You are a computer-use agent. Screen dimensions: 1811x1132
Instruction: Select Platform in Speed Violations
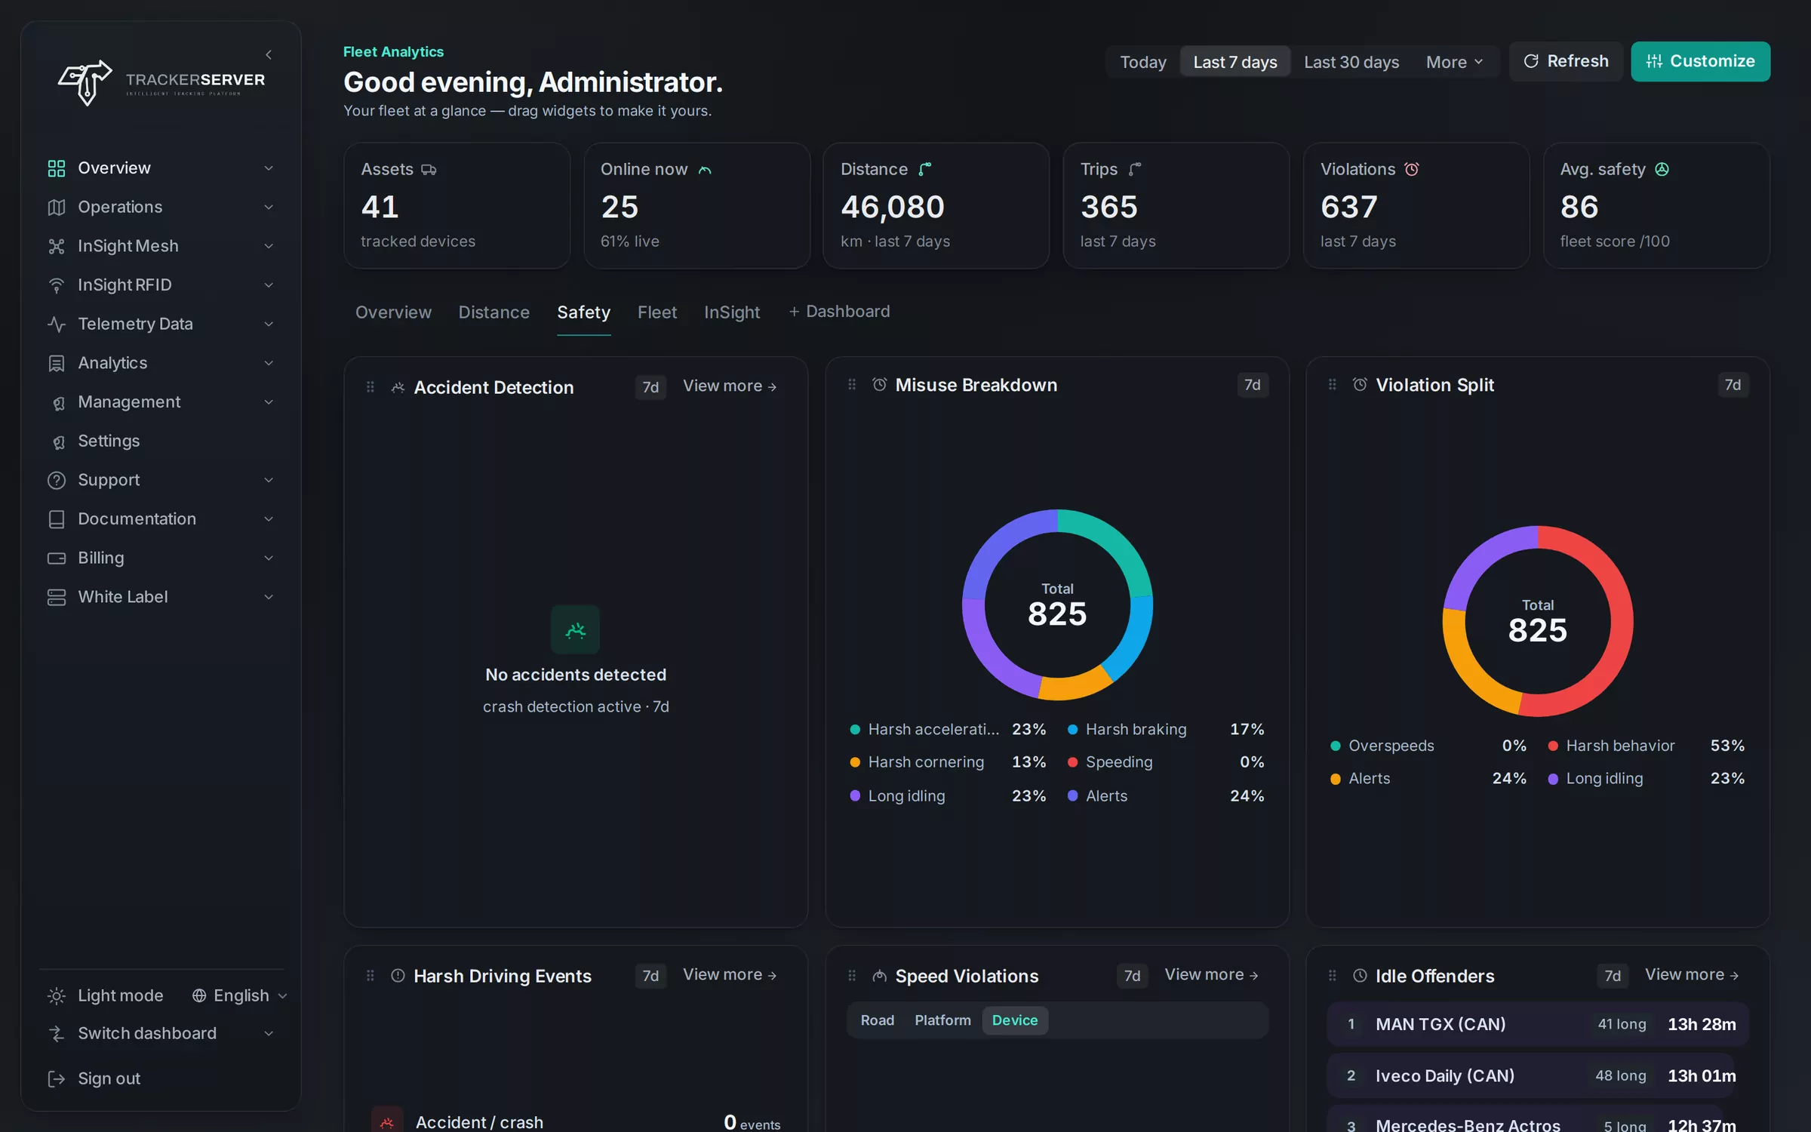pyautogui.click(x=942, y=1020)
